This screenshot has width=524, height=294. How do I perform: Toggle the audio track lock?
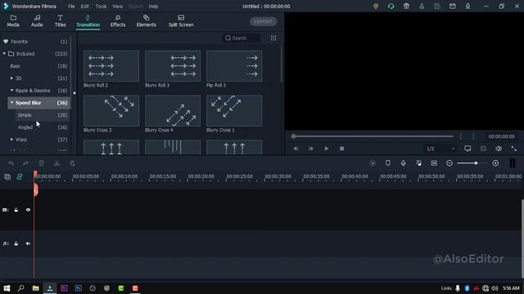coord(16,243)
